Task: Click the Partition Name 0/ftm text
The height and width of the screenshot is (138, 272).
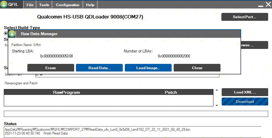Action: 26,45
